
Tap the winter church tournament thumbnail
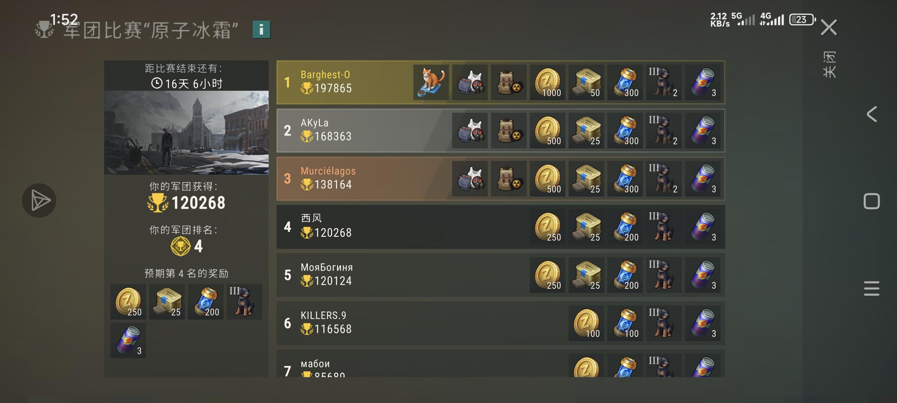pyautogui.click(x=186, y=132)
